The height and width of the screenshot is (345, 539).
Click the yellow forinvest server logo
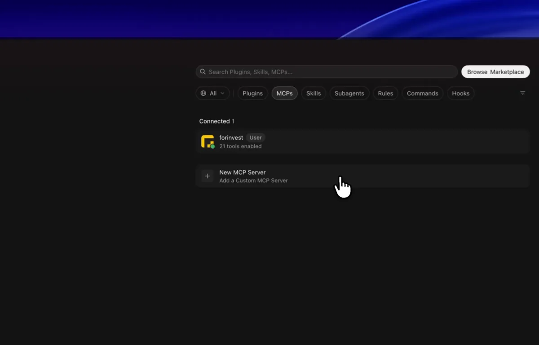point(208,142)
